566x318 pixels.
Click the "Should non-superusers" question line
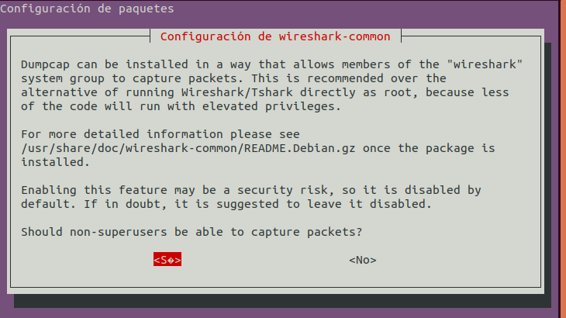pyautogui.click(x=192, y=232)
